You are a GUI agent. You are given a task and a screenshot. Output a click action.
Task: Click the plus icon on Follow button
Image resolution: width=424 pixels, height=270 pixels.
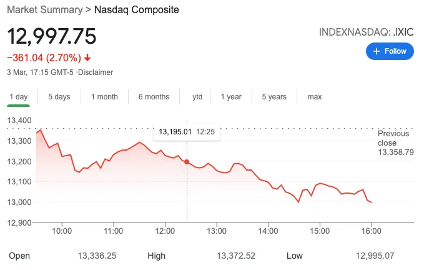point(377,51)
